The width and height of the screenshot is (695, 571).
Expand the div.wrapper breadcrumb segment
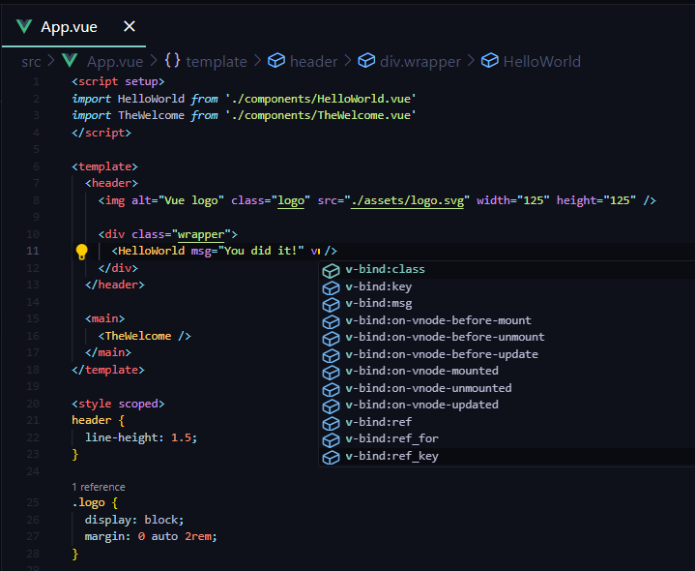point(420,61)
